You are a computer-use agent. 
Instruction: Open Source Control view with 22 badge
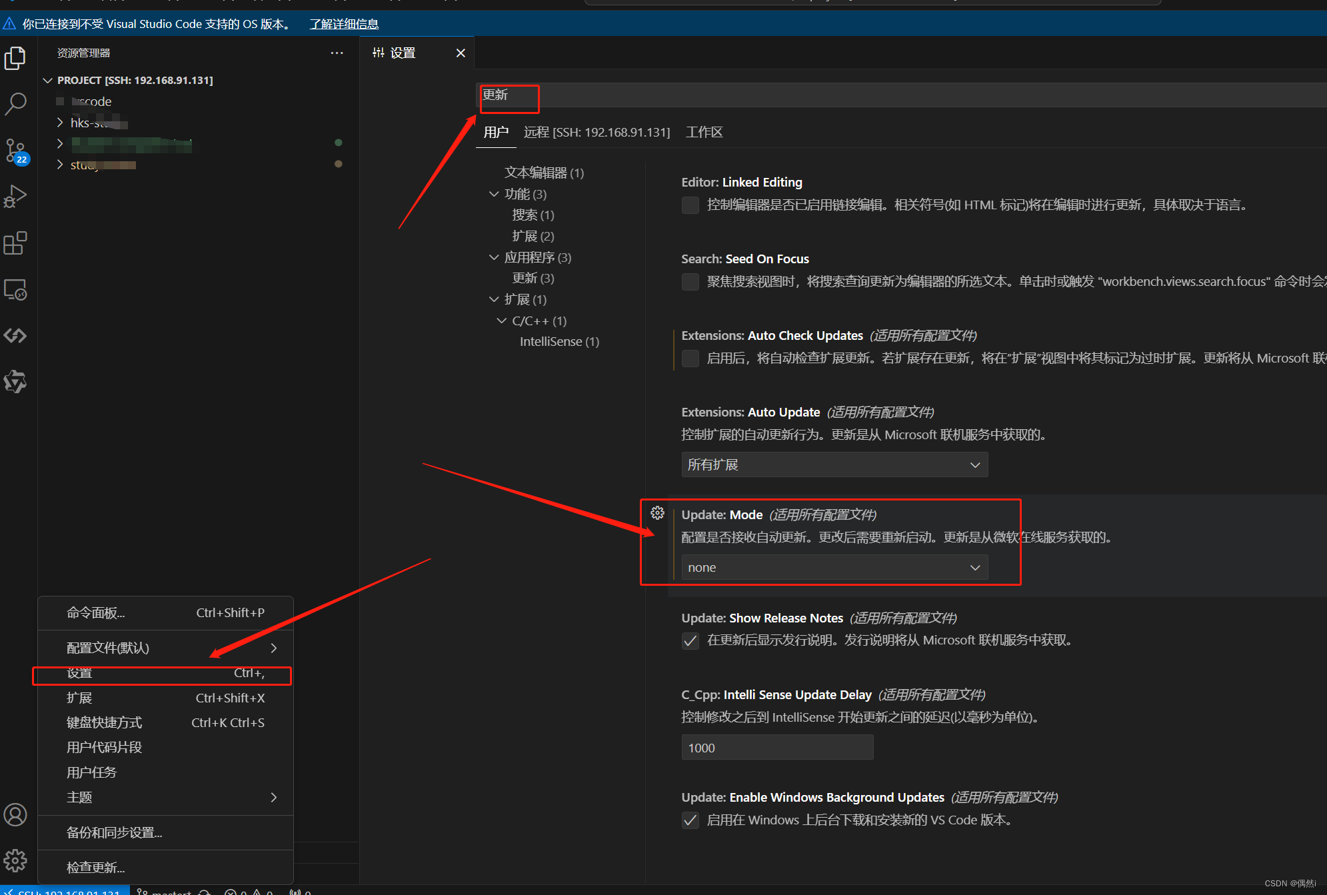(x=15, y=151)
